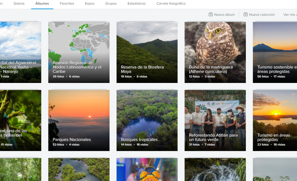Click the album title 'Bosques tropicales'
This screenshot has height=181, width=297.
pos(139,140)
